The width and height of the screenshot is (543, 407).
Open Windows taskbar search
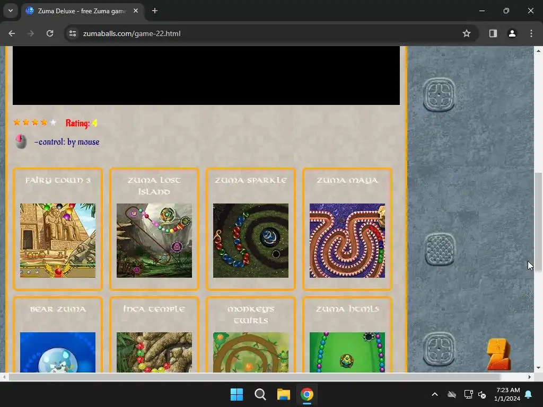point(260,394)
